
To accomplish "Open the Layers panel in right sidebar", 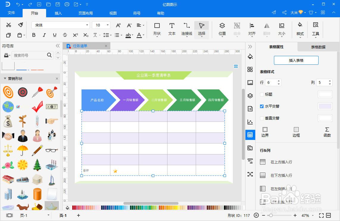I will coord(250,96).
